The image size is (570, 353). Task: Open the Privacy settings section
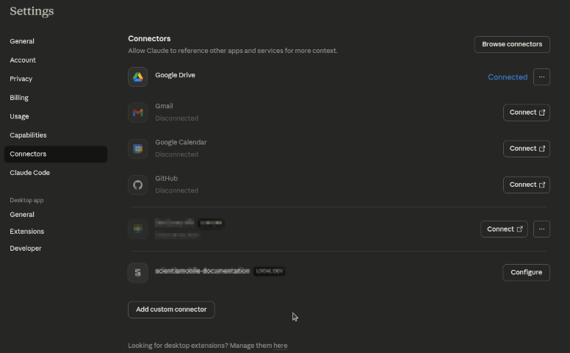56,79
